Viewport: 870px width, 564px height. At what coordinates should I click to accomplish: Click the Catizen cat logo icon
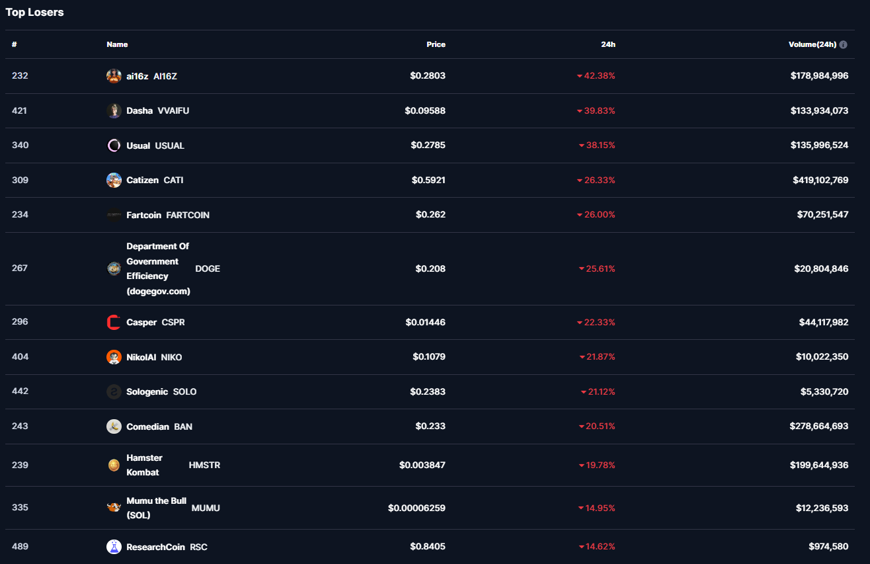pos(114,180)
